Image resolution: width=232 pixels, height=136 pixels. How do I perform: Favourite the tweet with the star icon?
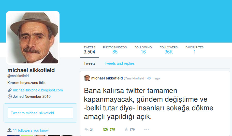(x=126, y=129)
